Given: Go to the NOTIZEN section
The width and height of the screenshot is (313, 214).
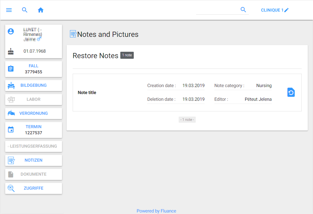Looking at the screenshot, I should pyautogui.click(x=34, y=160).
